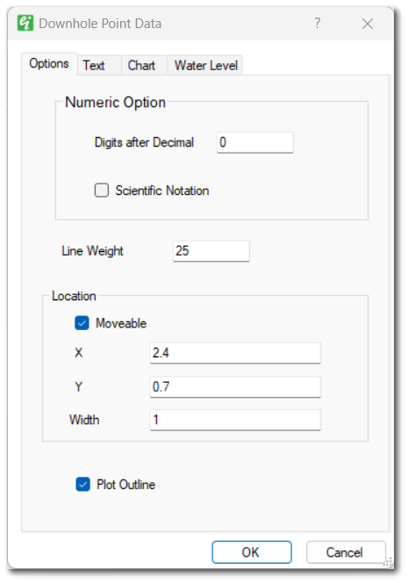
Task: Dismiss the dialog with Cancel
Action: [346, 552]
